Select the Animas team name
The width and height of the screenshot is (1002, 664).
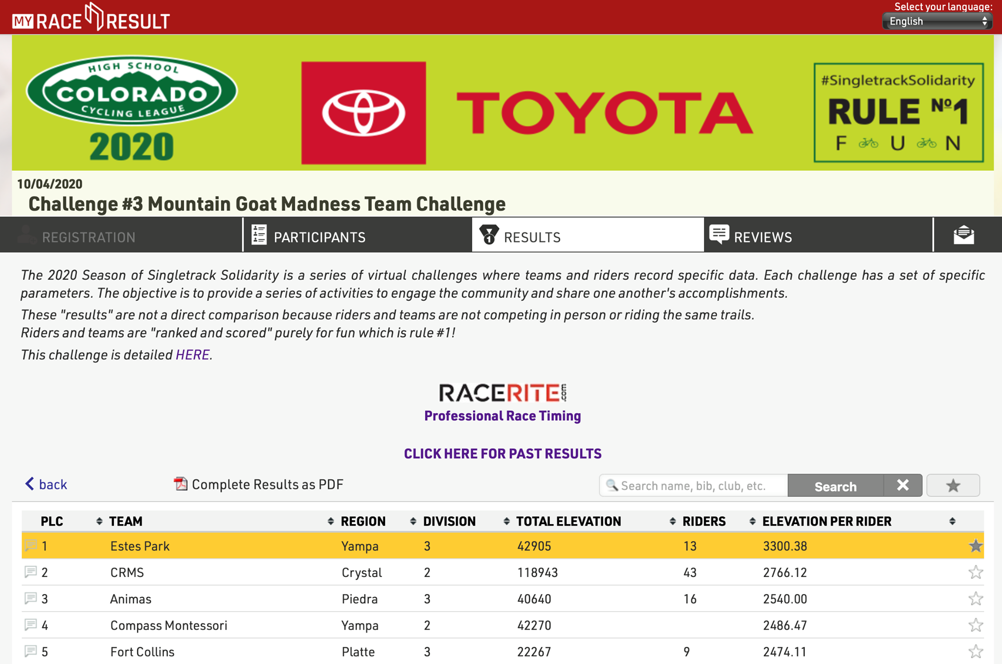tap(131, 599)
